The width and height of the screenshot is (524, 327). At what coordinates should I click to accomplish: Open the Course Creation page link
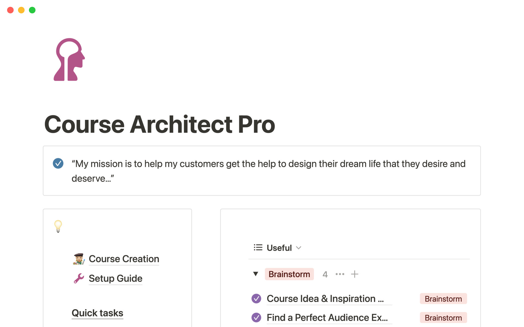pyautogui.click(x=124, y=259)
